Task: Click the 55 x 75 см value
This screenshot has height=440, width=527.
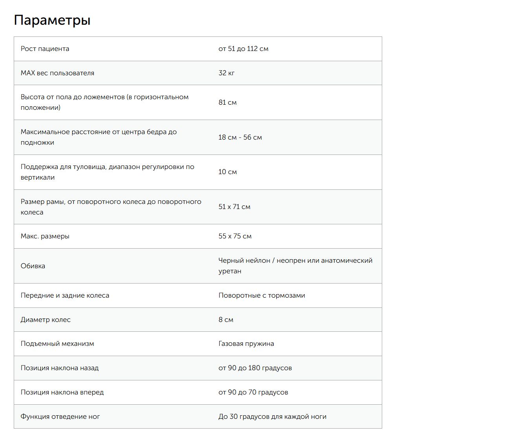Action: [235, 236]
